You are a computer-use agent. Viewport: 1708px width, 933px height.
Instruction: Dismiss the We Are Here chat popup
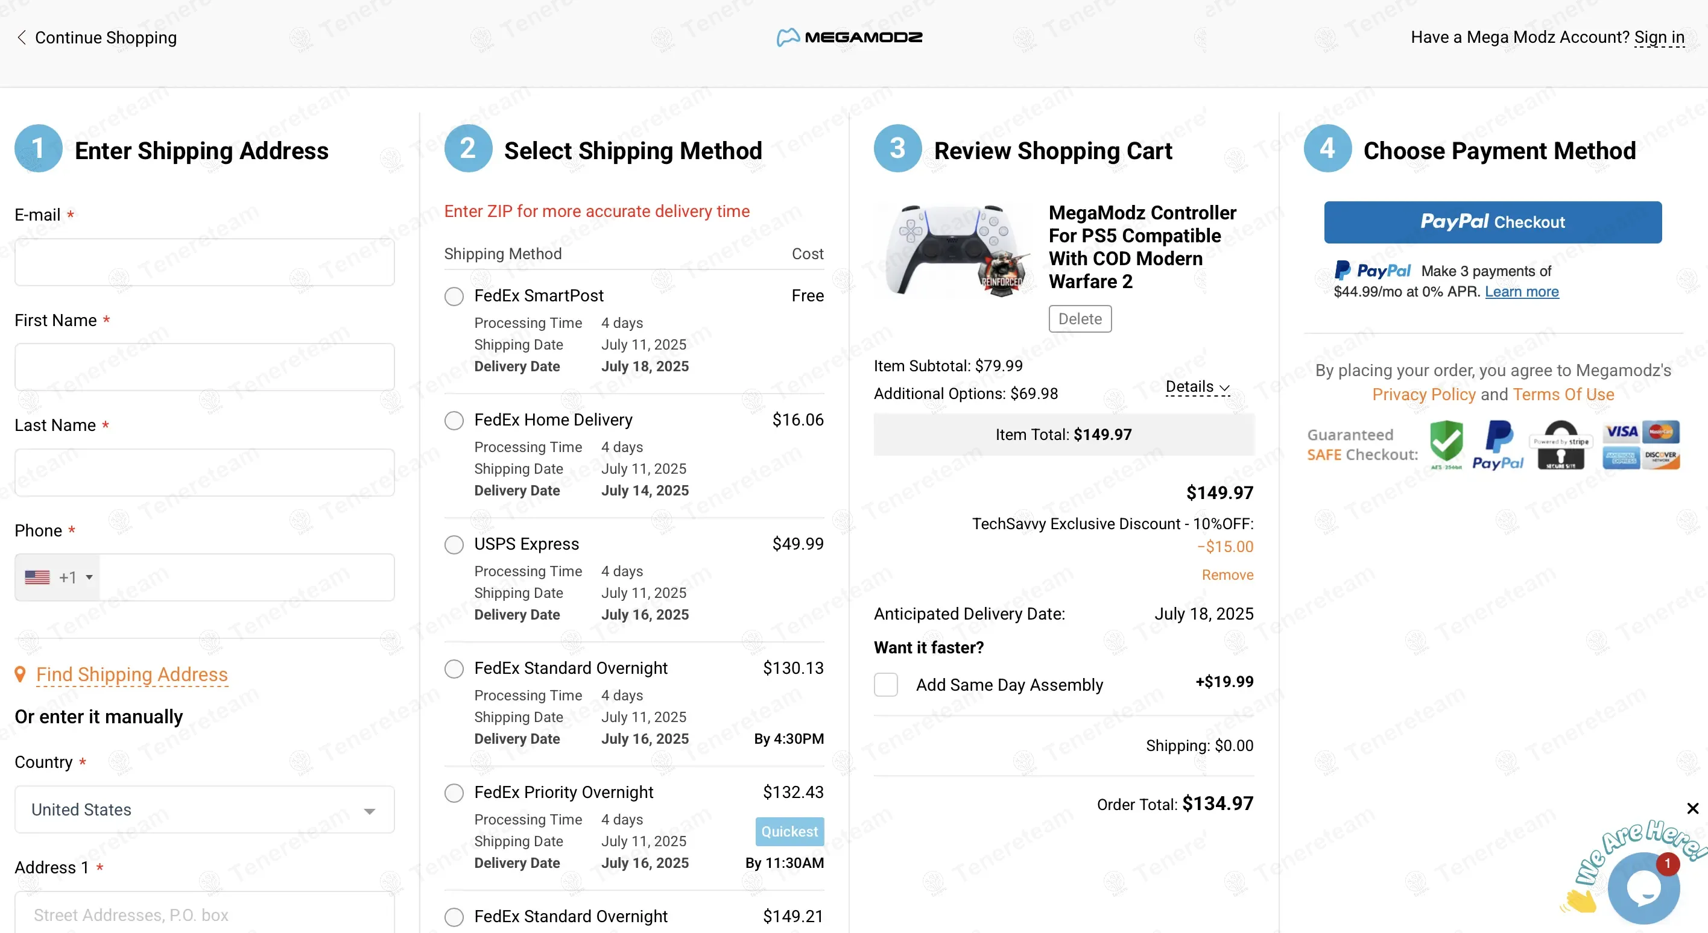click(1692, 808)
